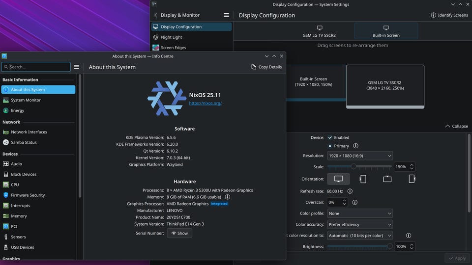
Task: Select Built-in Screen rectangle in arrangement
Action: pos(316,83)
